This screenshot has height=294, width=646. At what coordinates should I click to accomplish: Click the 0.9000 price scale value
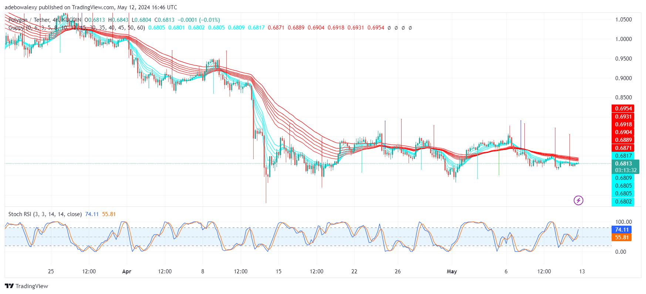tap(623, 78)
